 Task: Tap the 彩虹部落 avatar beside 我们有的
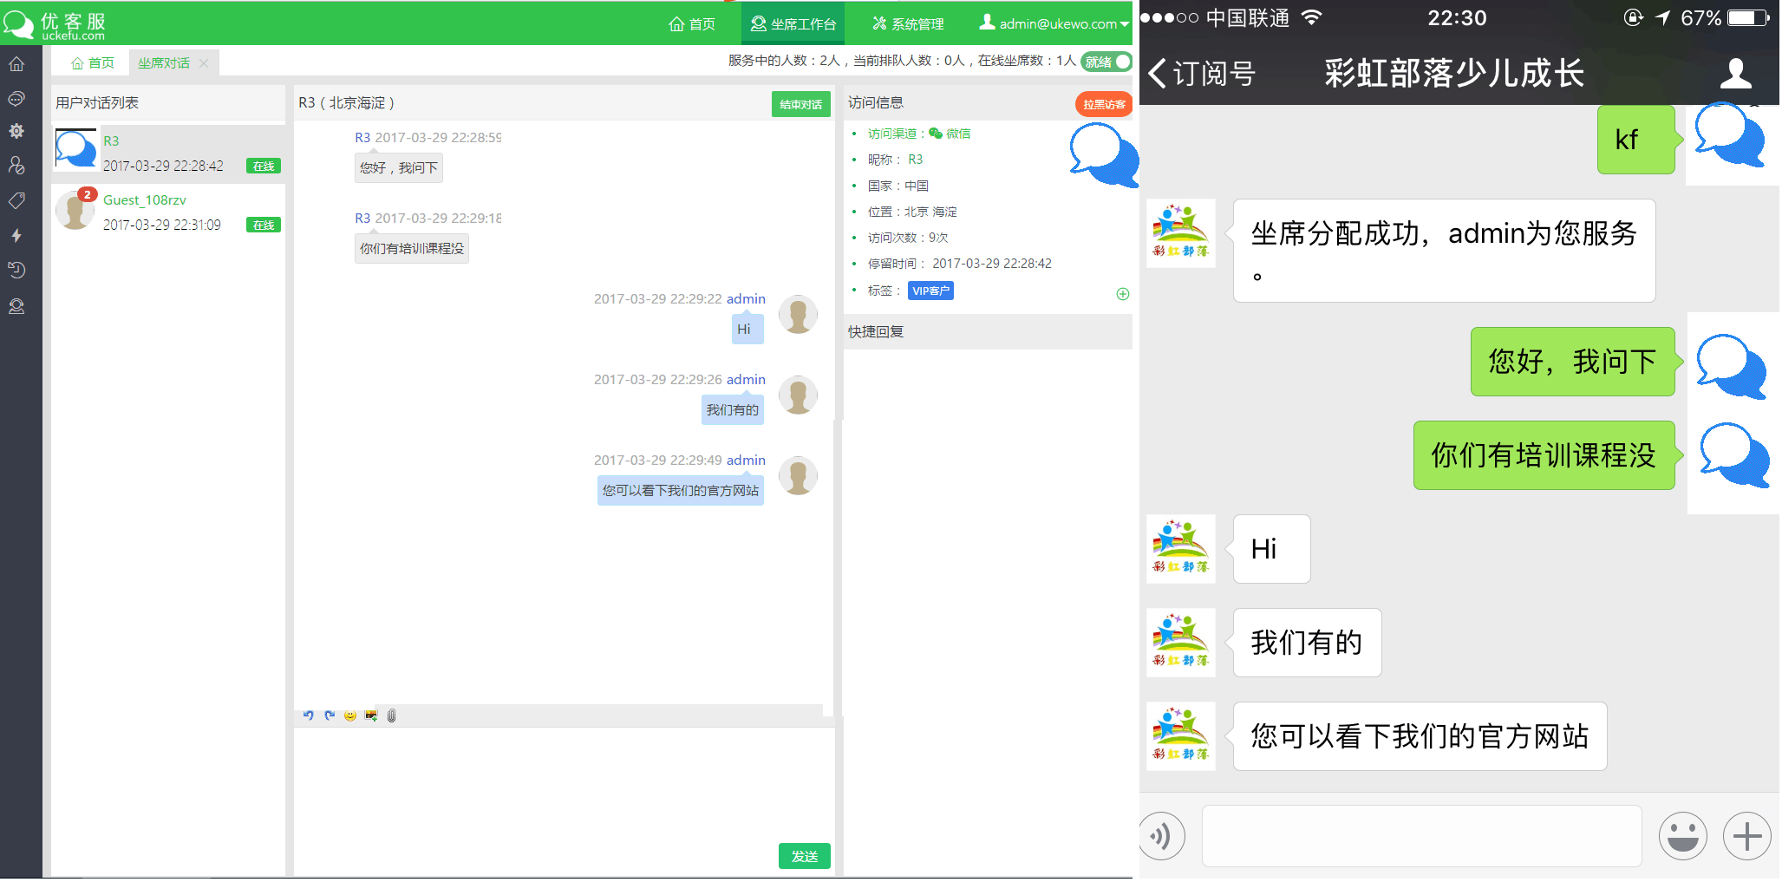point(1181,643)
